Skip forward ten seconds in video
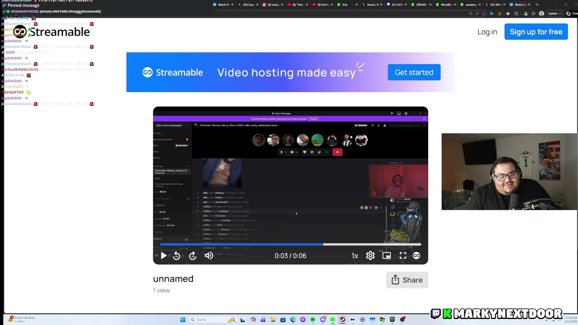This screenshot has height=325, width=578. [193, 256]
